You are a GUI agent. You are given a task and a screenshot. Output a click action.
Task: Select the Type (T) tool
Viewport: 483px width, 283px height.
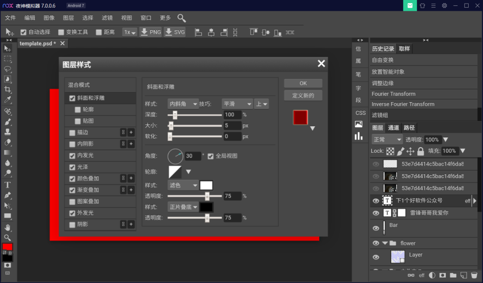click(x=8, y=184)
